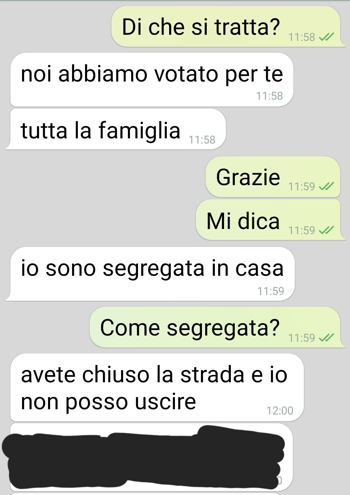Tap the 11:59 timestamp next to 'Mi dica'

pyautogui.click(x=302, y=231)
